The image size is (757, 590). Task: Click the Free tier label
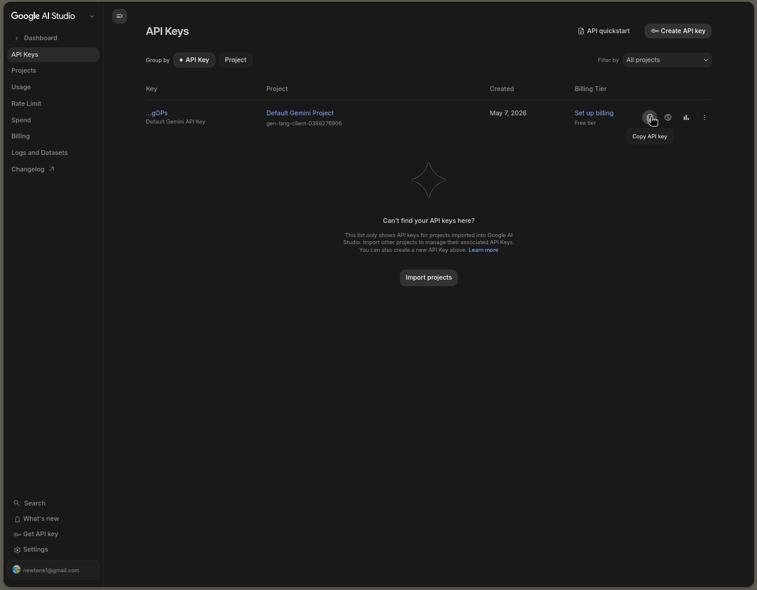(x=585, y=123)
